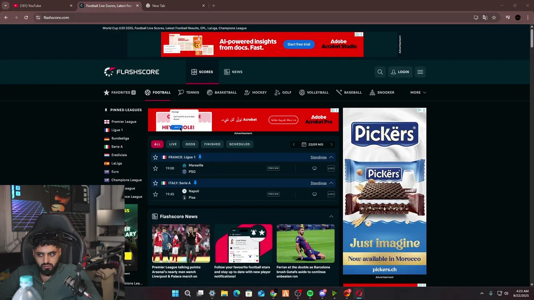Open the FAVORITES menu item
Image resolution: width=534 pixels, height=300 pixels.
click(120, 92)
